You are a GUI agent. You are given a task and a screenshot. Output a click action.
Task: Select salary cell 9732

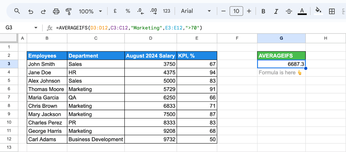coord(151,139)
